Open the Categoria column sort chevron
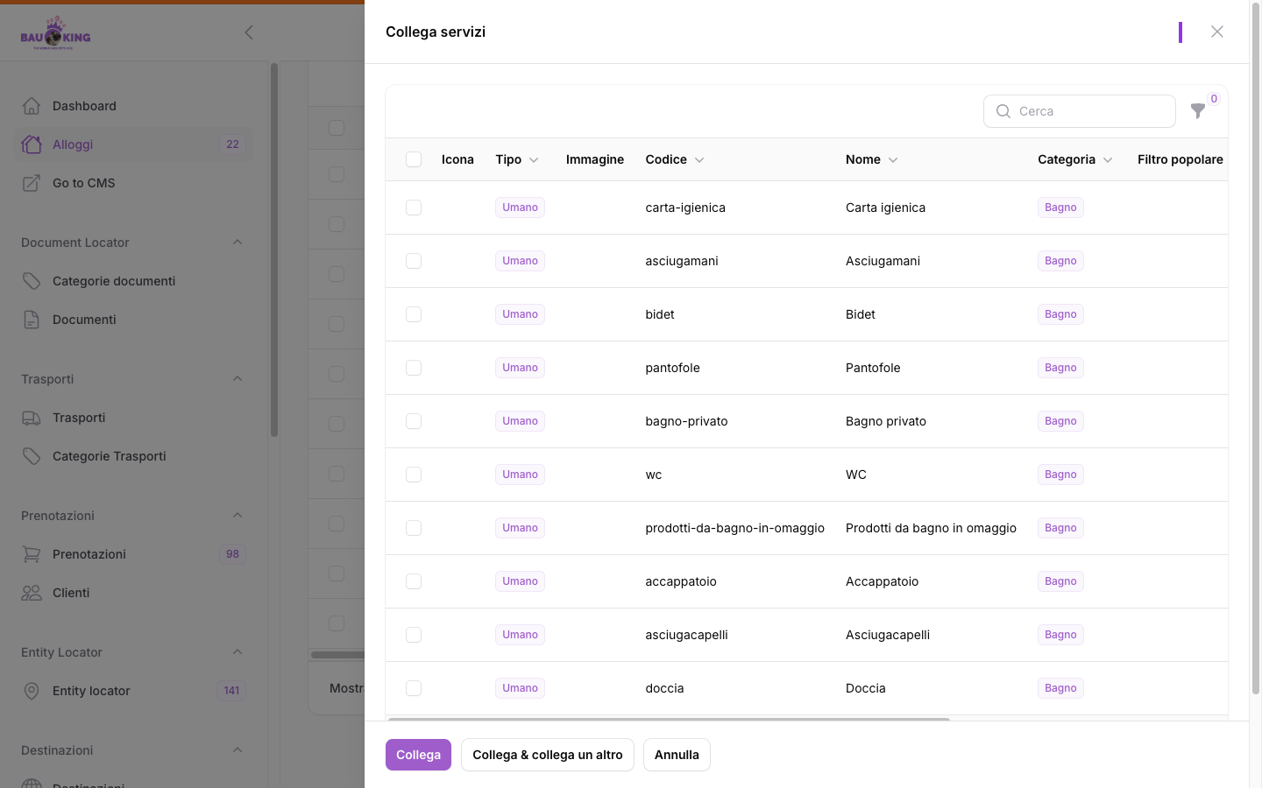Image resolution: width=1262 pixels, height=788 pixels. [x=1108, y=160]
